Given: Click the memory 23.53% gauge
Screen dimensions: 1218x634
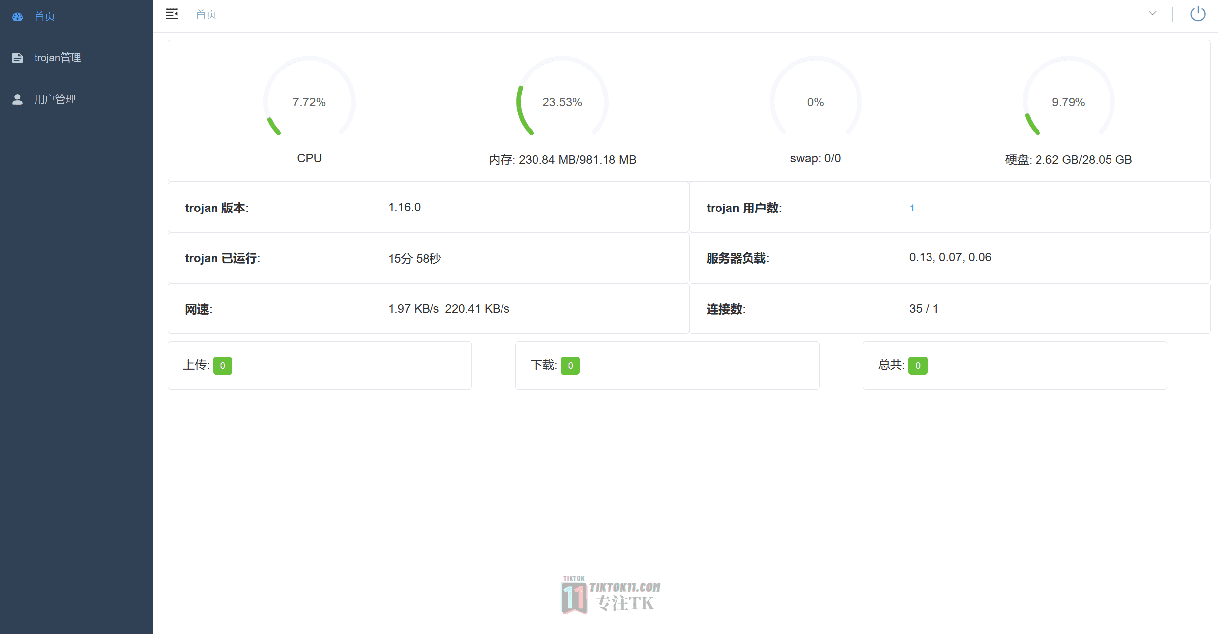Looking at the screenshot, I should 562,96.
